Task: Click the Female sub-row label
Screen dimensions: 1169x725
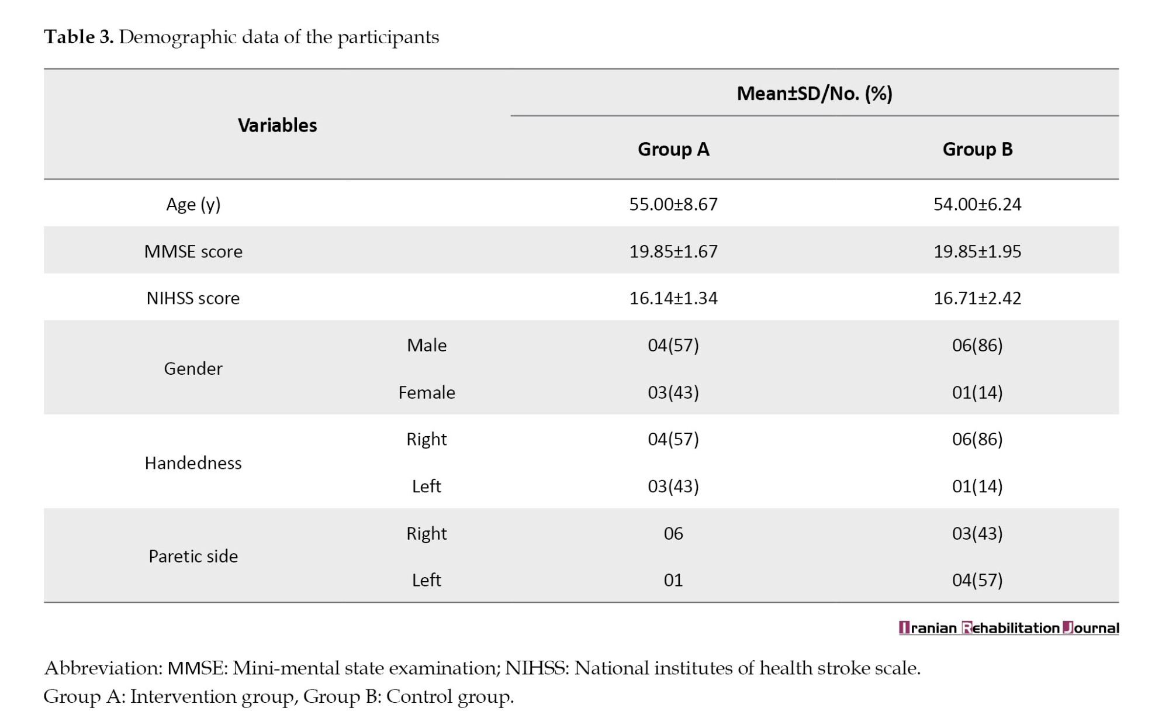Action: coord(427,392)
